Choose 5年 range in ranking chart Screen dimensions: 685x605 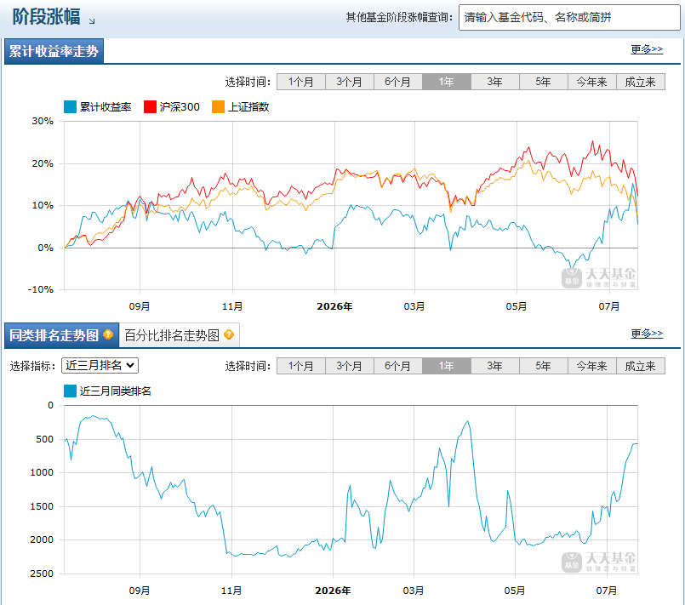[x=544, y=366]
